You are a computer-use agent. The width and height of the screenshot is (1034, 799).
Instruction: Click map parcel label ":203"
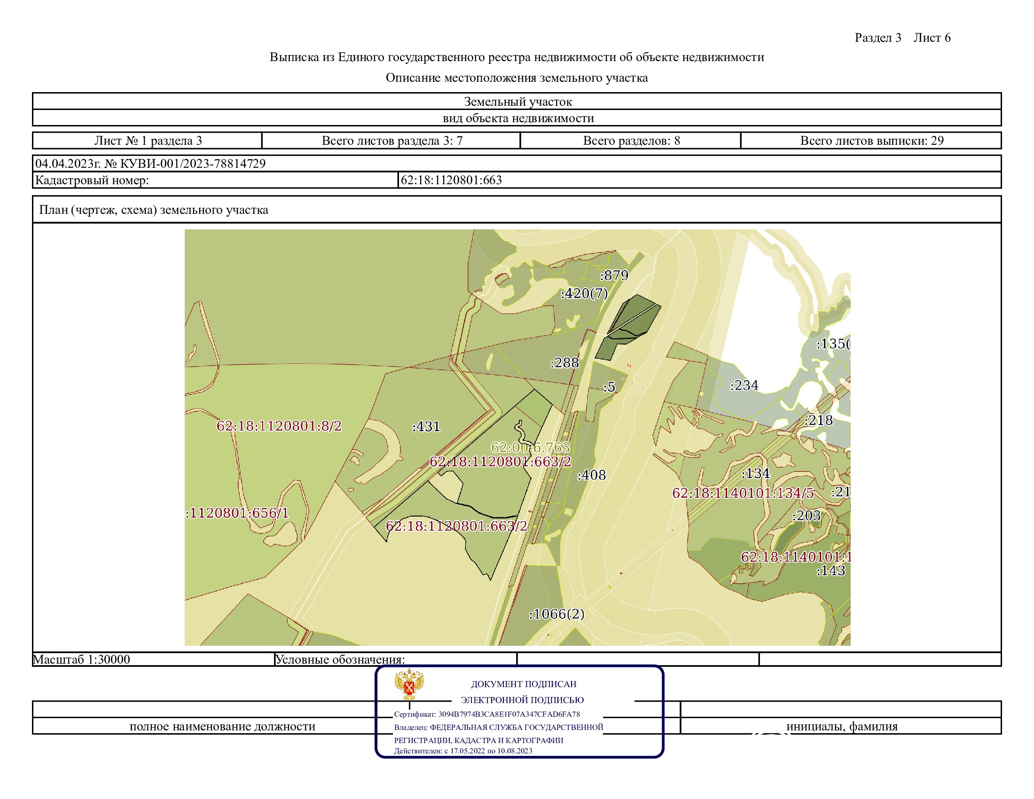(x=806, y=516)
